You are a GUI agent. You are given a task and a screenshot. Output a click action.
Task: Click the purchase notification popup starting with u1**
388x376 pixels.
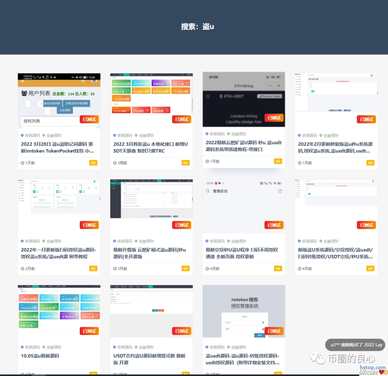coord(355,345)
